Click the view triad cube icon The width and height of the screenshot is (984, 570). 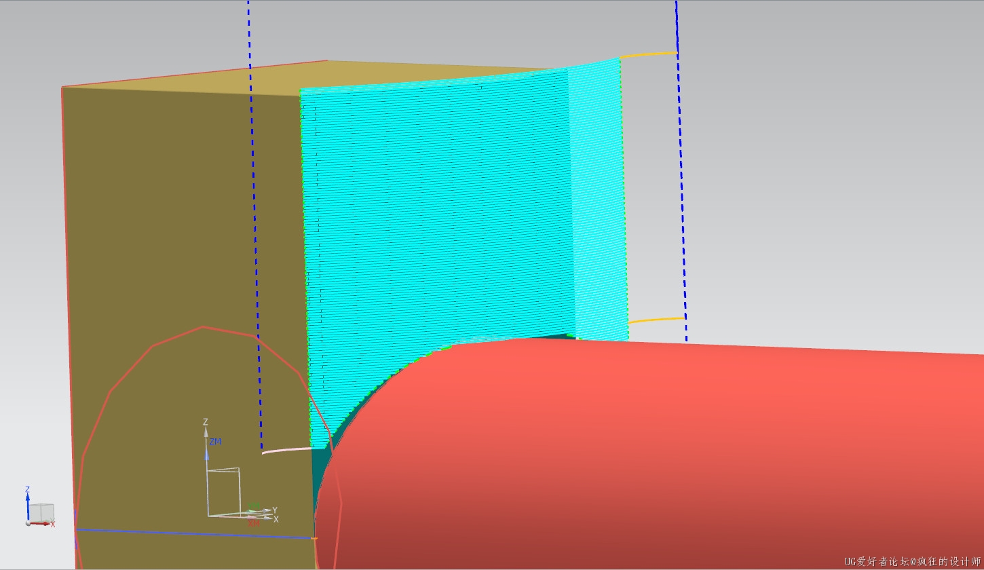tap(41, 512)
